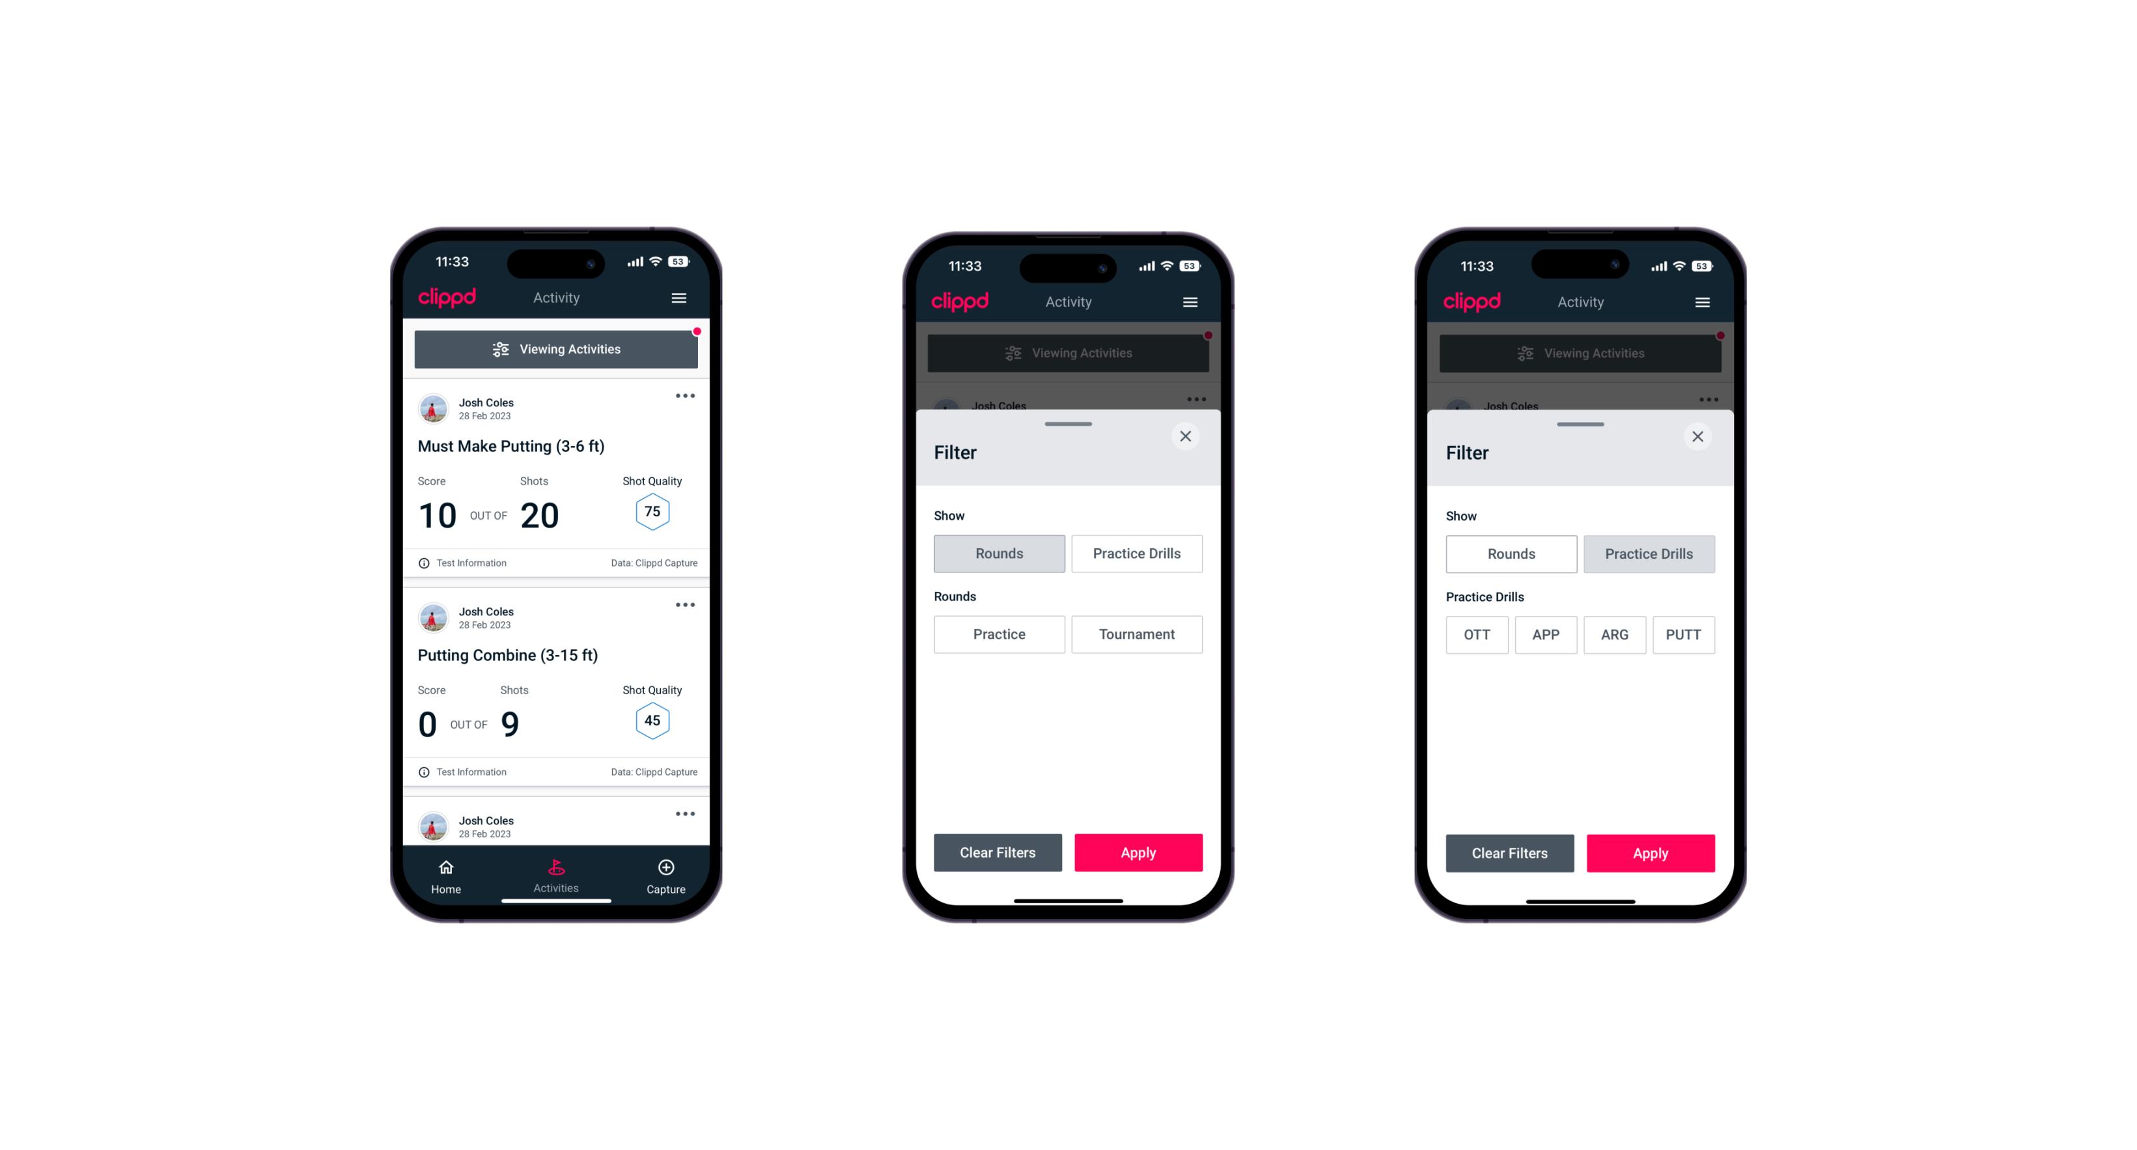Select the OTT practice drill filter
Viewport: 2137px width, 1150px height.
[1479, 634]
